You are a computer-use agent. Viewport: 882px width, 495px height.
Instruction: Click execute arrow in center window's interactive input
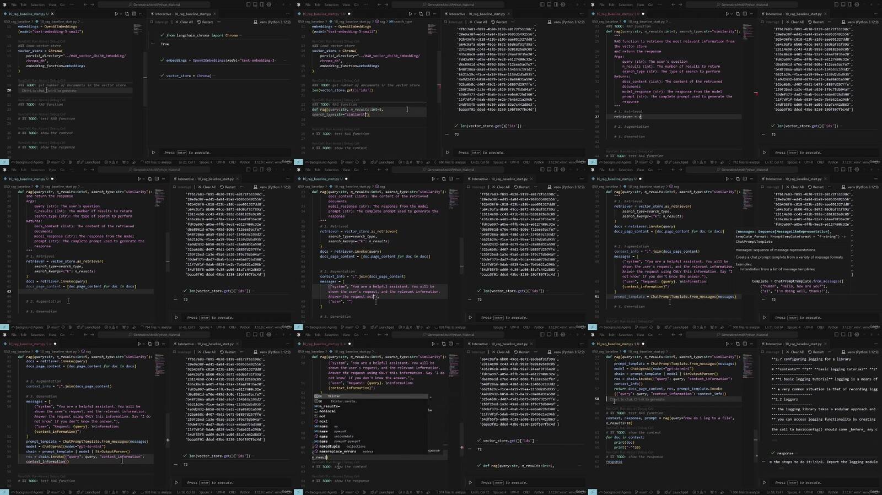(x=471, y=317)
